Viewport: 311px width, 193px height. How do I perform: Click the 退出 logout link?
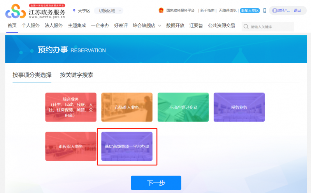tap(297, 10)
